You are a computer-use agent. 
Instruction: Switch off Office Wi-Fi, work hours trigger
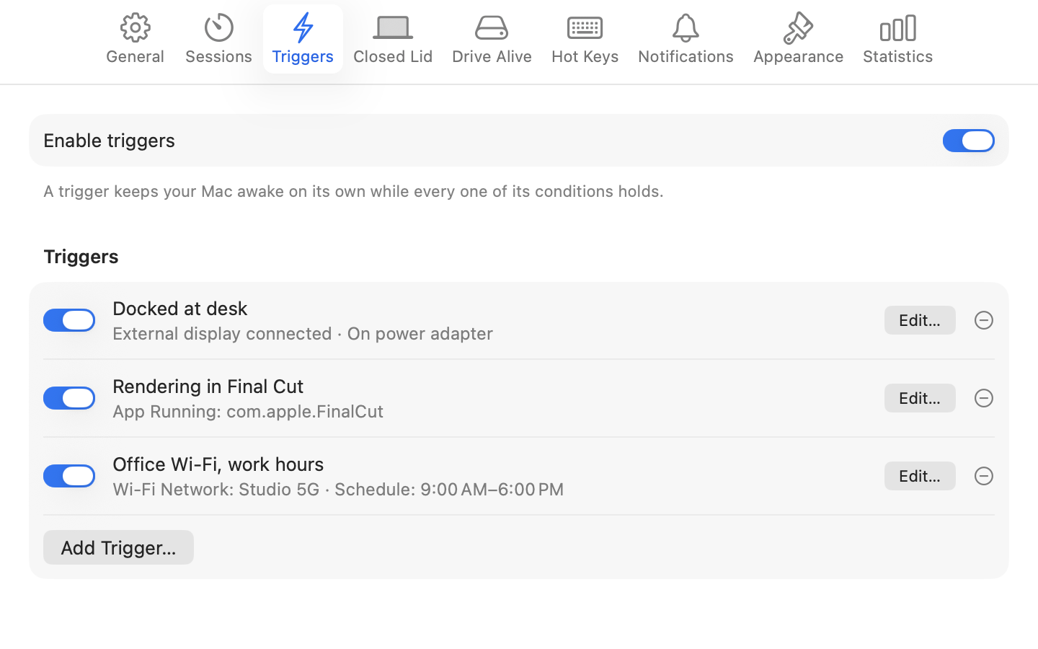pyautogui.click(x=69, y=476)
